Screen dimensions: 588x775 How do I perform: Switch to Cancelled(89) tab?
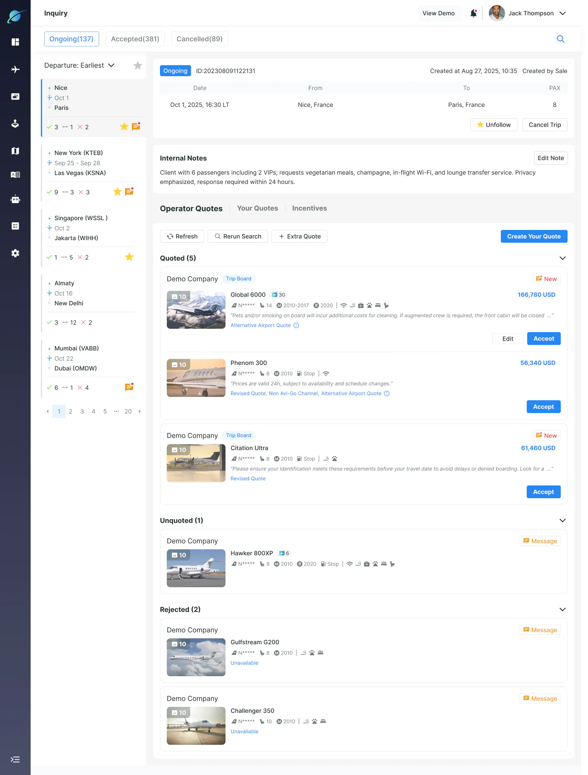(x=200, y=39)
